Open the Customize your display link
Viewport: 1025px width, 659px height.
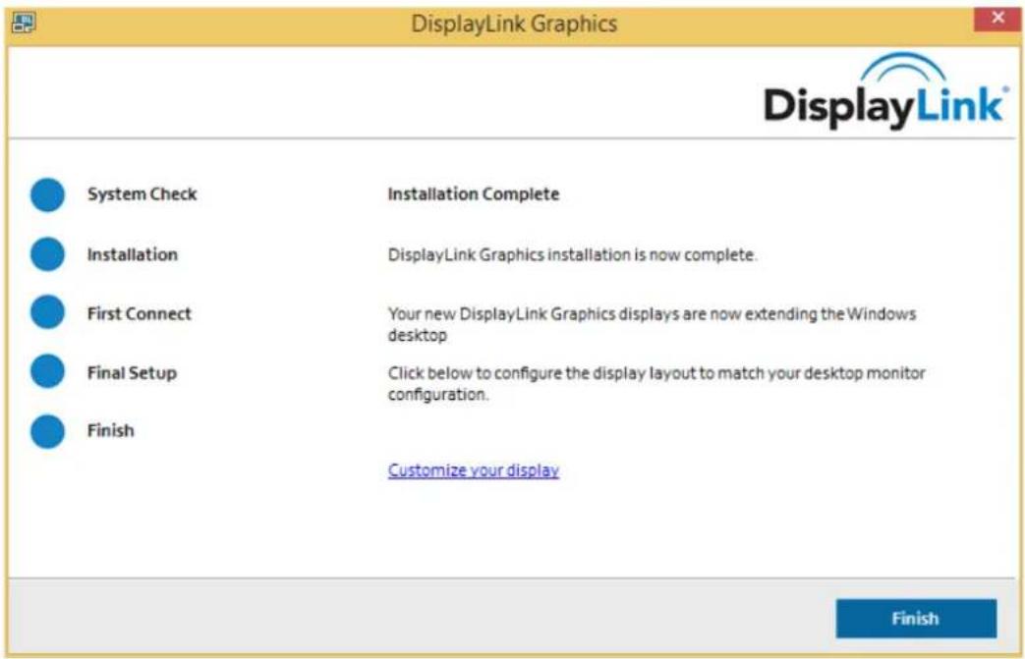click(x=474, y=470)
